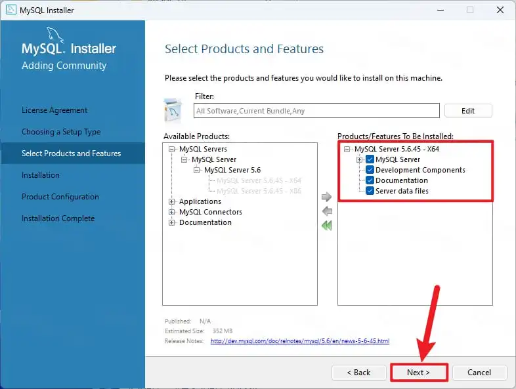Viewport: 516px width, 389px height.
Task: Collapse the MySQL Server 5.6 node
Action: pos(196,171)
